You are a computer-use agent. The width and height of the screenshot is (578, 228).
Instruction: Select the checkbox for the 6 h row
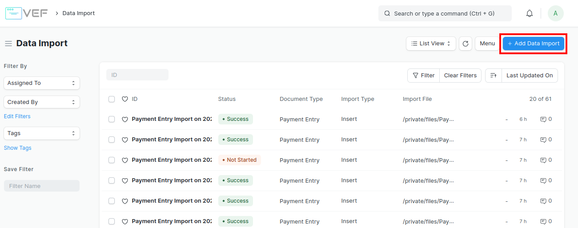112,120
